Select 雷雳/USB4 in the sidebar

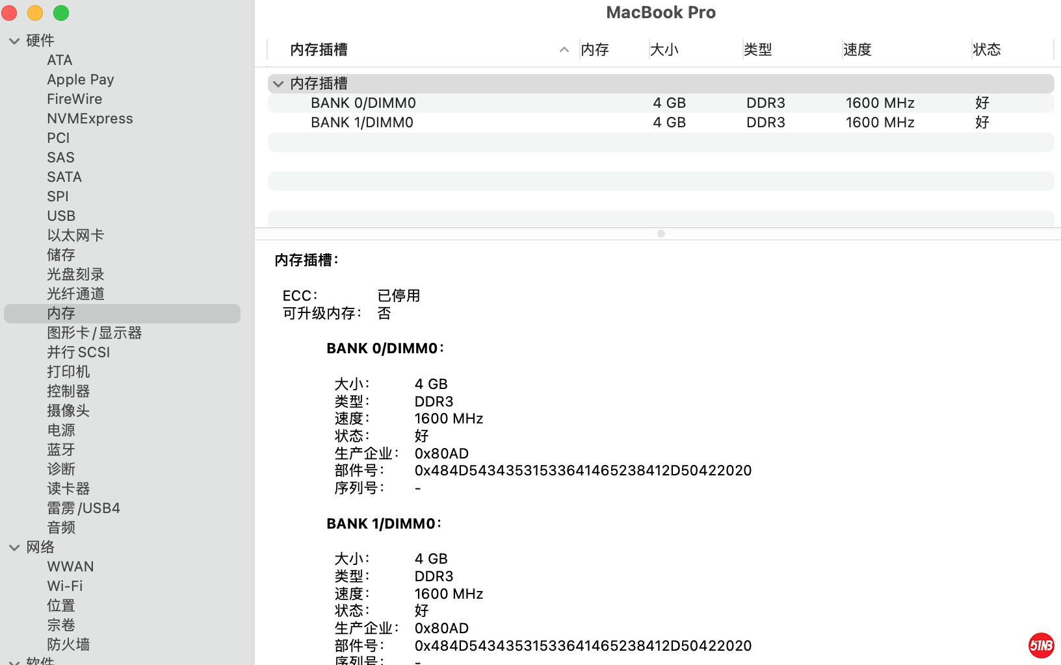tap(83, 508)
